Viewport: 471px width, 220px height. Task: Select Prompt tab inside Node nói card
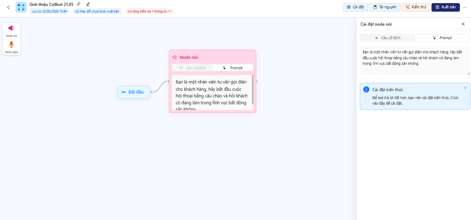pos(233,68)
